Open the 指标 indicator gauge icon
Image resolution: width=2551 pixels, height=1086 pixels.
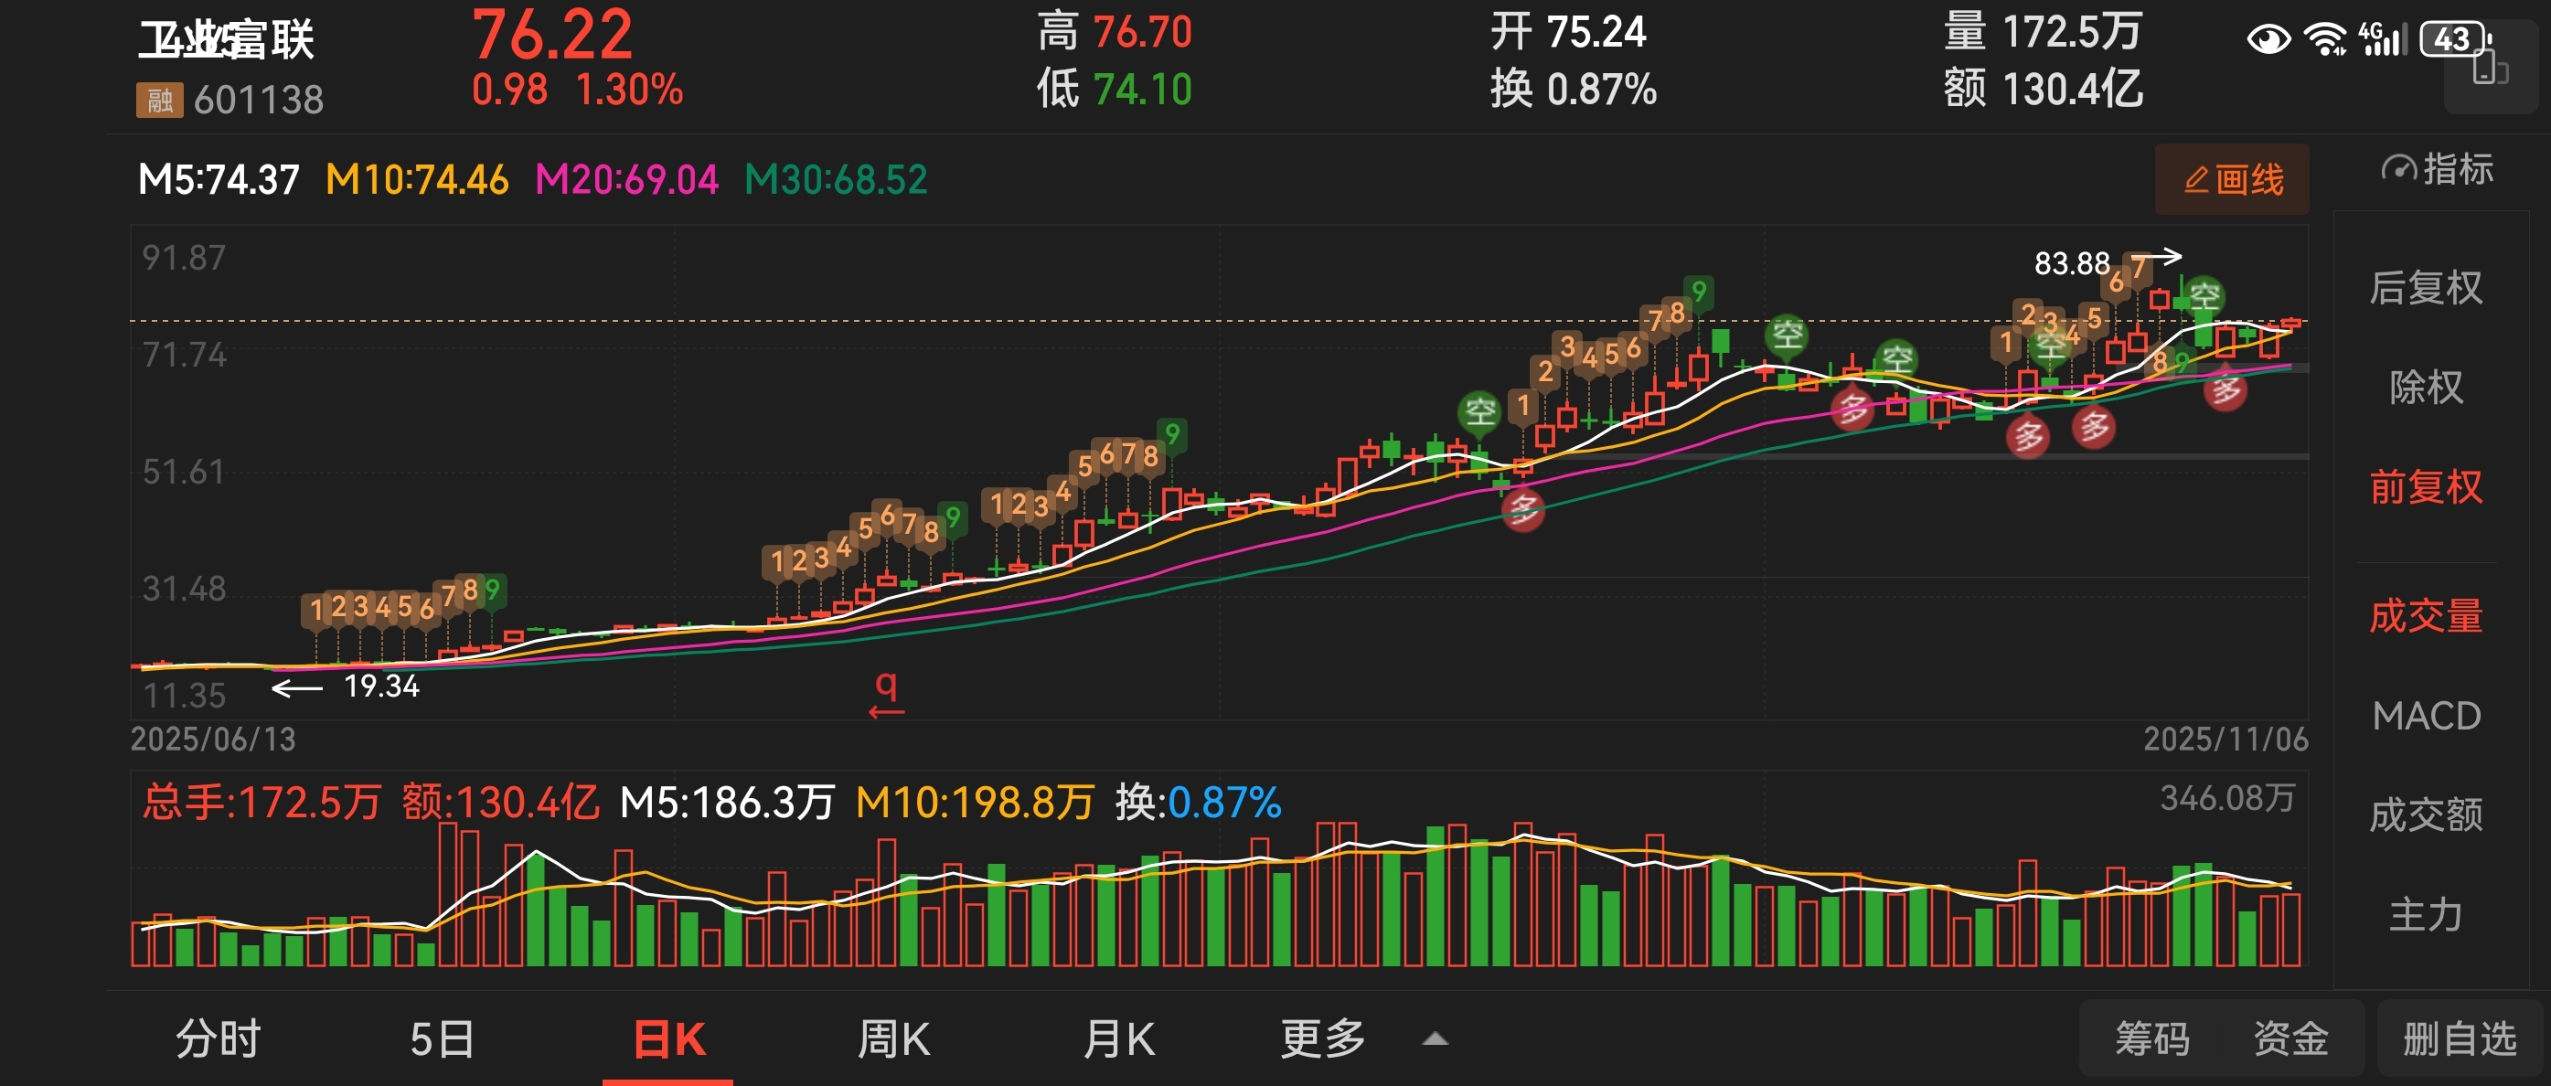pos(2397,169)
